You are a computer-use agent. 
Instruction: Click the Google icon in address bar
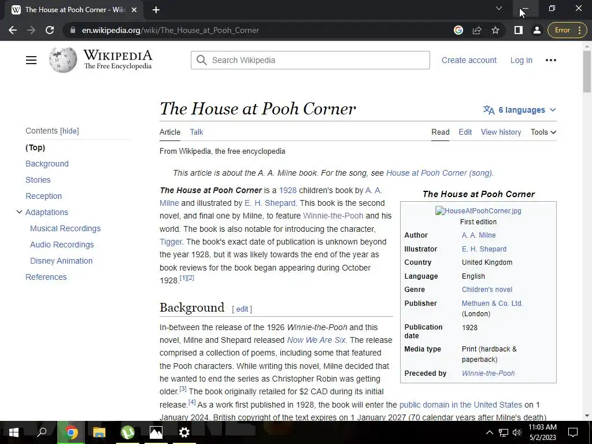pyautogui.click(x=458, y=30)
